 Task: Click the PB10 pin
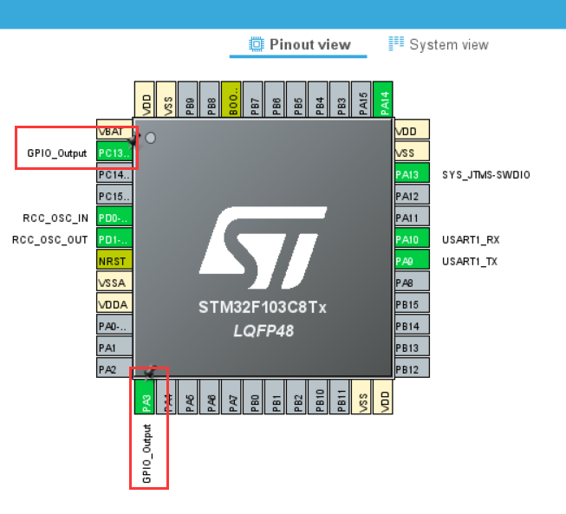[x=318, y=397]
